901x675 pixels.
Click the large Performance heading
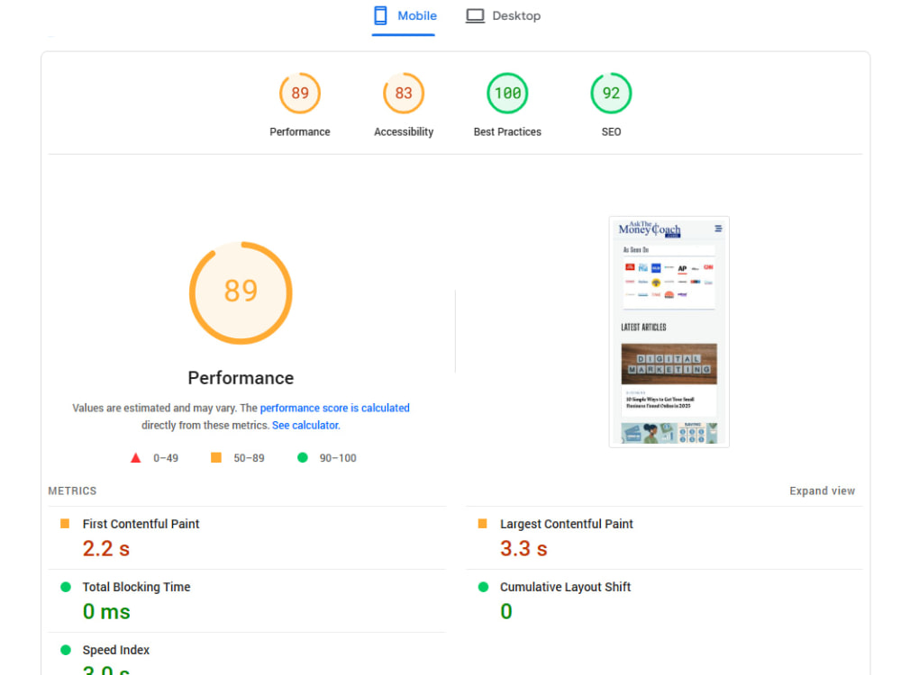coord(241,378)
